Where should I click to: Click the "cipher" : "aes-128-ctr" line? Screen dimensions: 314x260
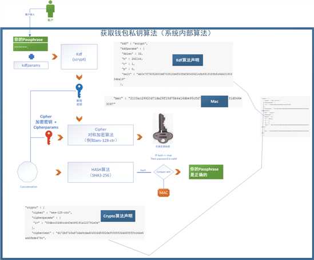click(x=52, y=213)
